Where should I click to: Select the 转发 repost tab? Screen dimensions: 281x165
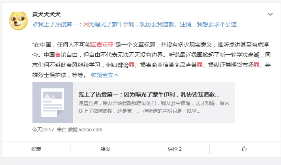pyautogui.click(x=105, y=149)
